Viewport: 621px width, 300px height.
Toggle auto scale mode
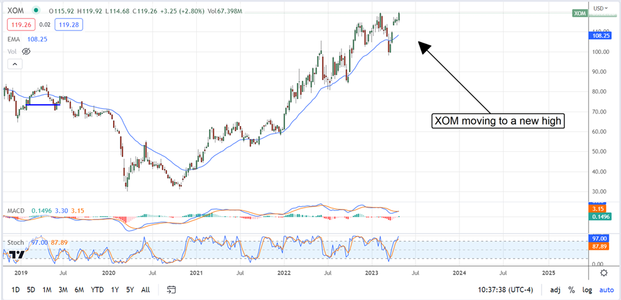pos(605,289)
